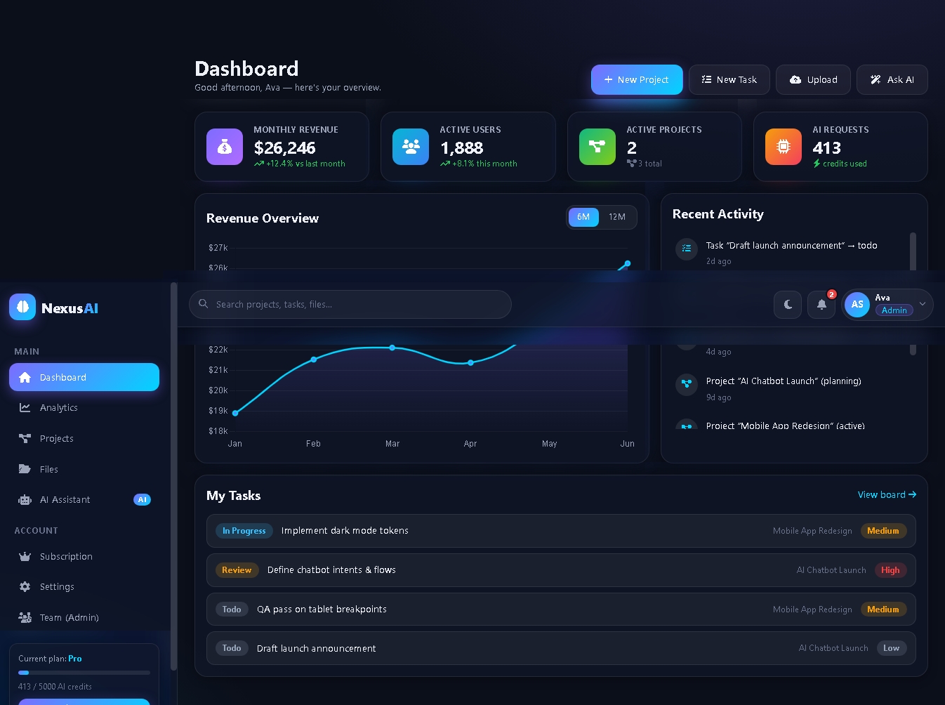The height and width of the screenshot is (705, 945).
Task: Open the Analytics sidebar item
Action: tap(84, 407)
